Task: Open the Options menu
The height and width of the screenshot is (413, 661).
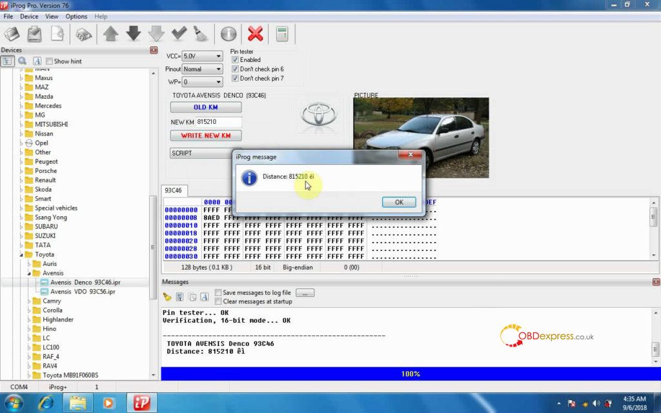Action: pos(76,16)
